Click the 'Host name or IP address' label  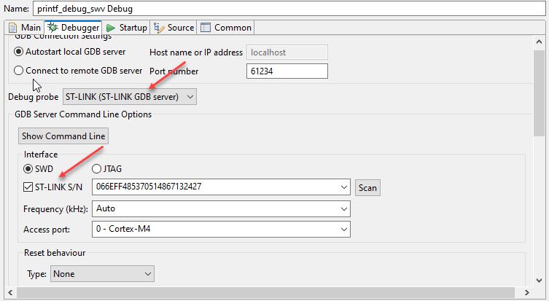pyautogui.click(x=196, y=52)
